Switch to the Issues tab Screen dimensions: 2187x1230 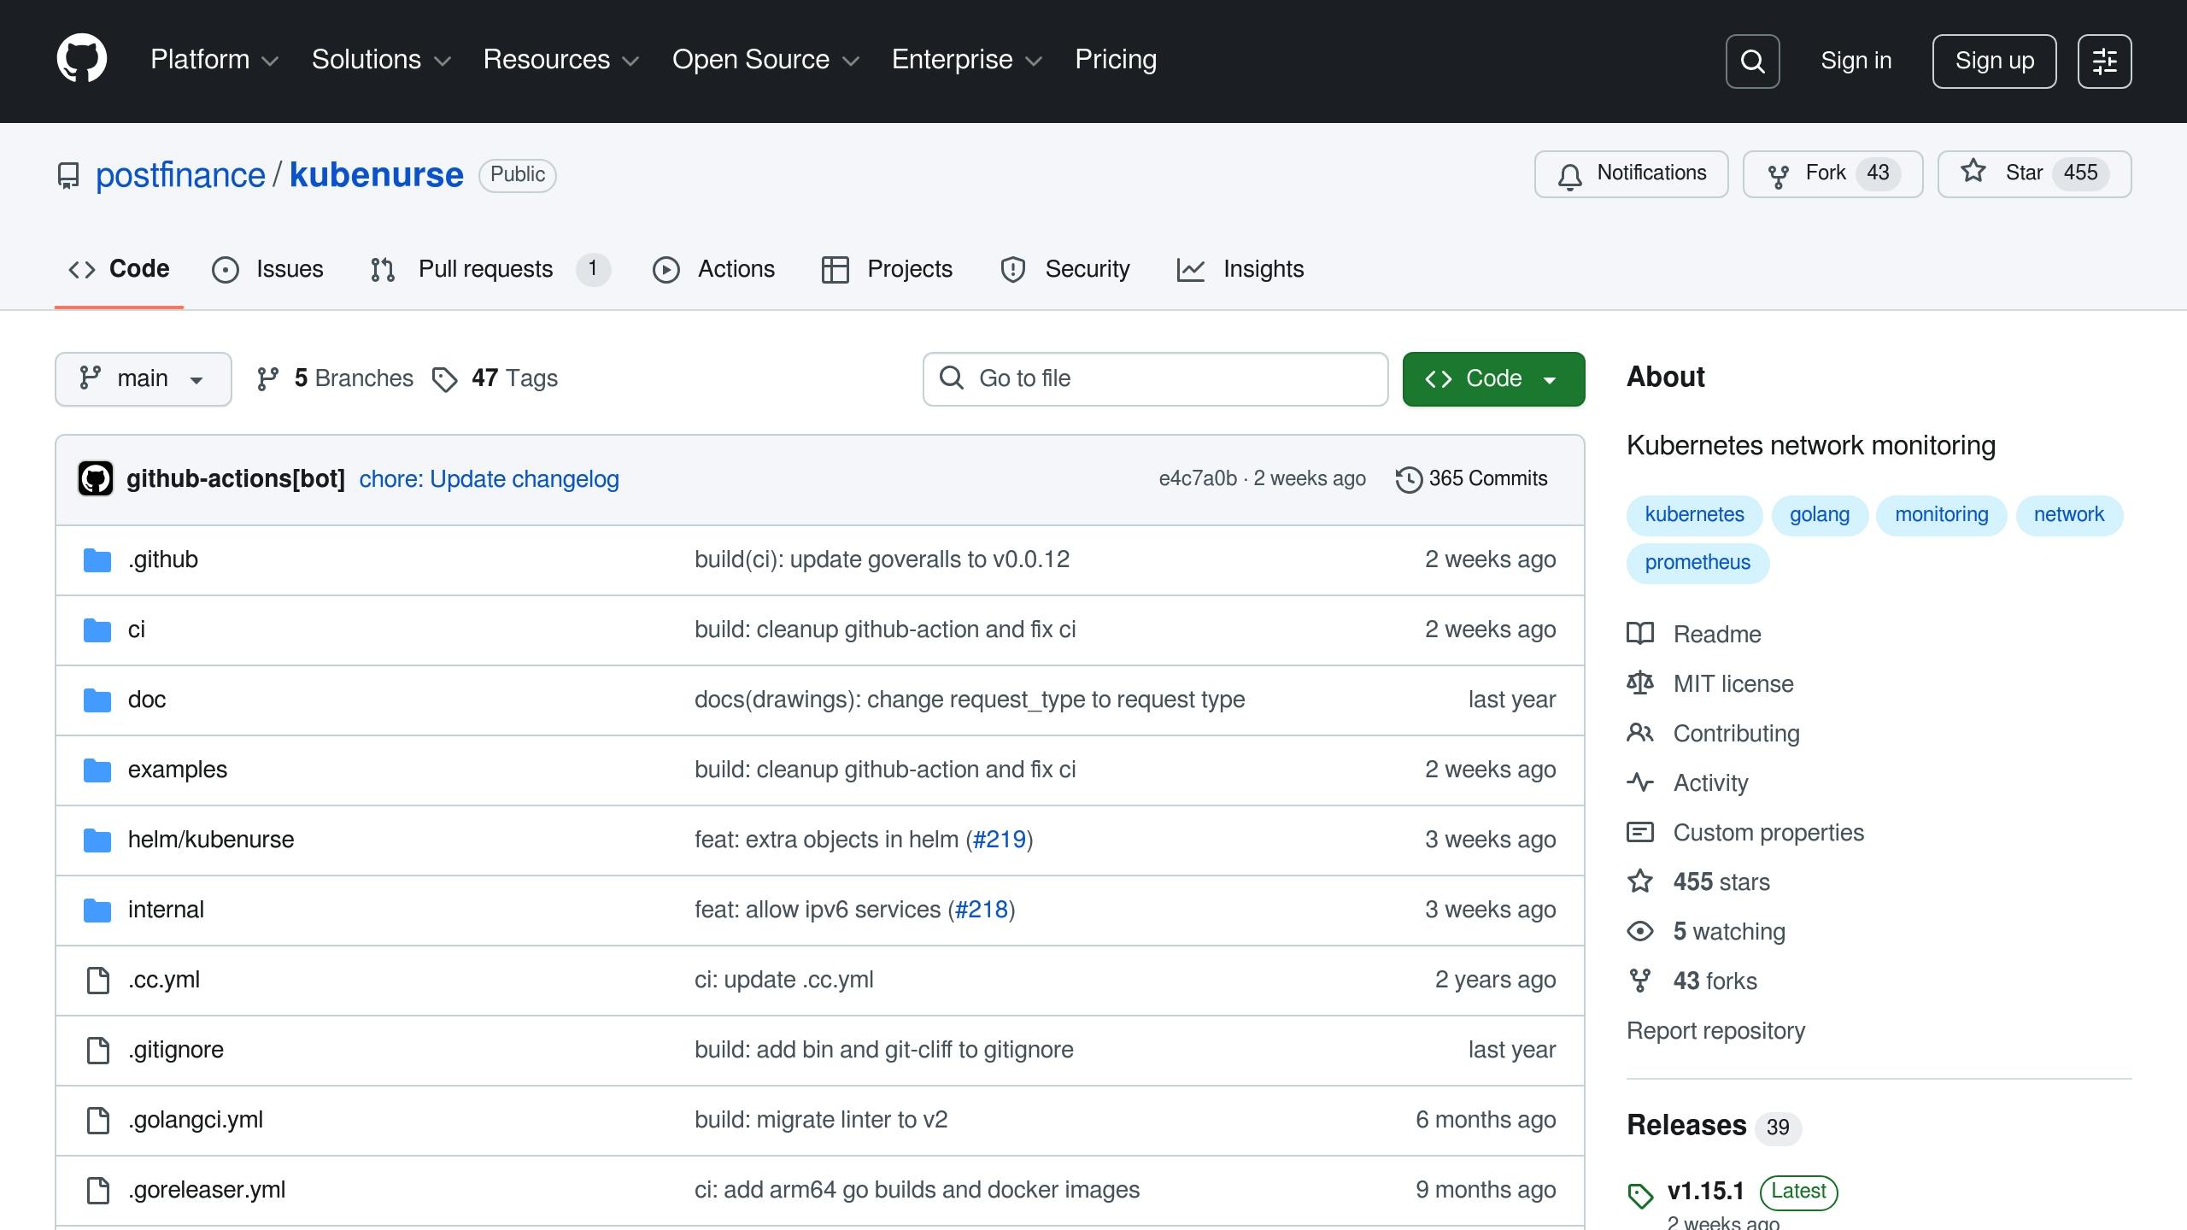coord(268,269)
